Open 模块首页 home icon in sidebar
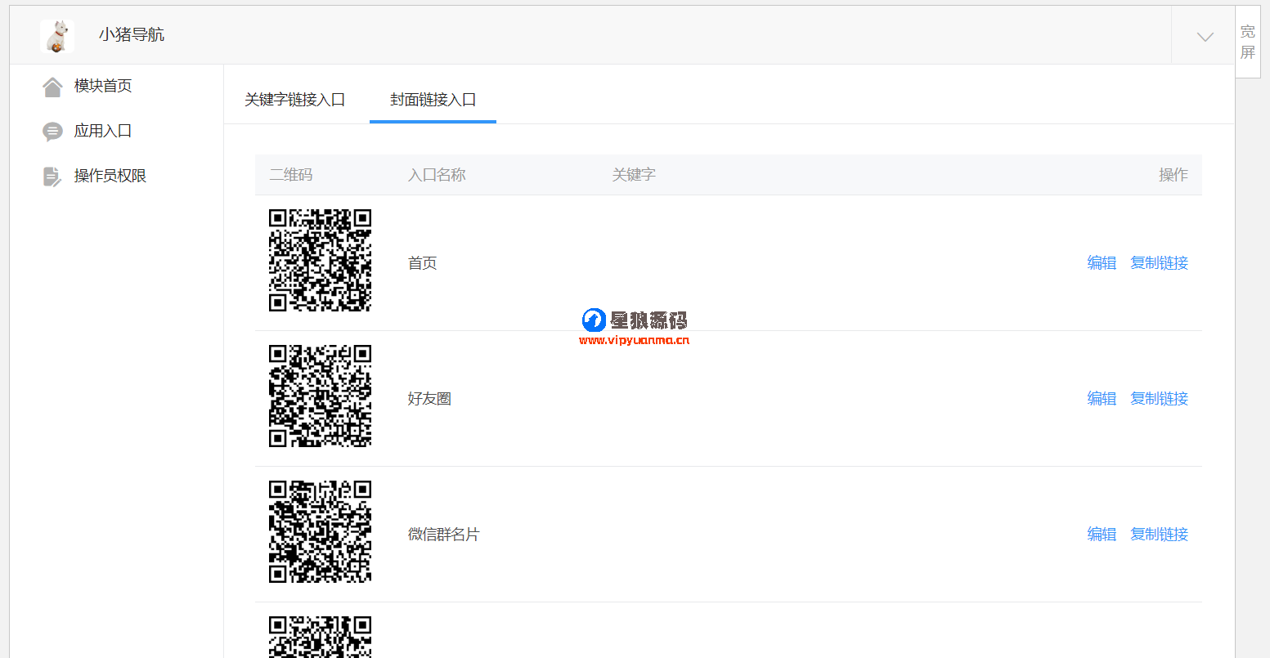 coord(52,87)
